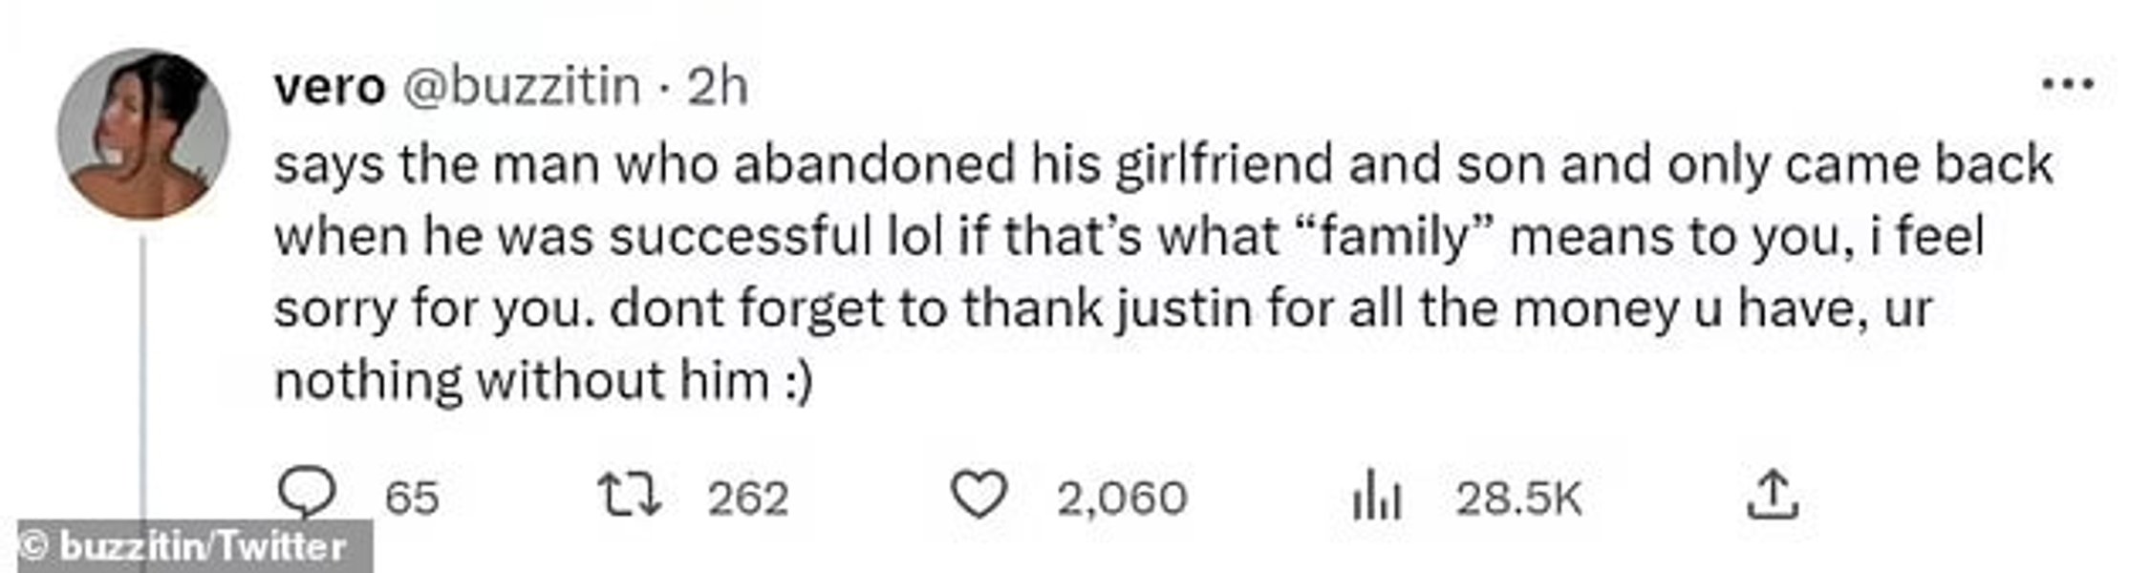
Task: Click the tweet's opening phrase "says the man"
Action: click(x=435, y=165)
